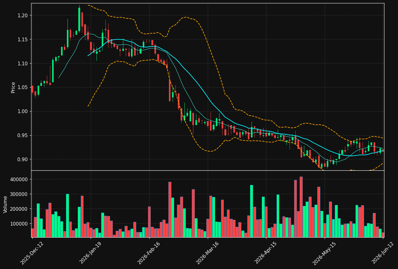398x269 pixels.
Task: Click the 2026-May-15 date label
Action: [324, 253]
